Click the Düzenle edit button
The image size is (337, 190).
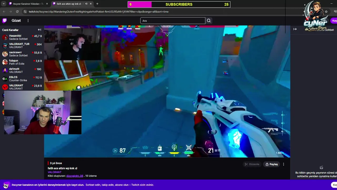[252, 164]
